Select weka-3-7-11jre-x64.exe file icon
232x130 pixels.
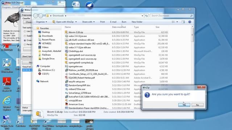(66, 47)
